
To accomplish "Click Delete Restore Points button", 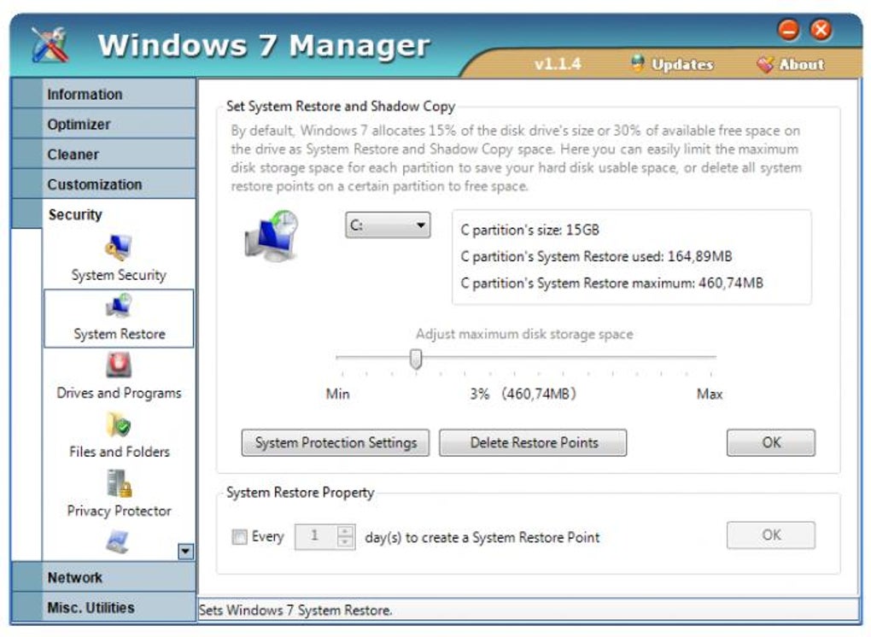I will click(533, 442).
